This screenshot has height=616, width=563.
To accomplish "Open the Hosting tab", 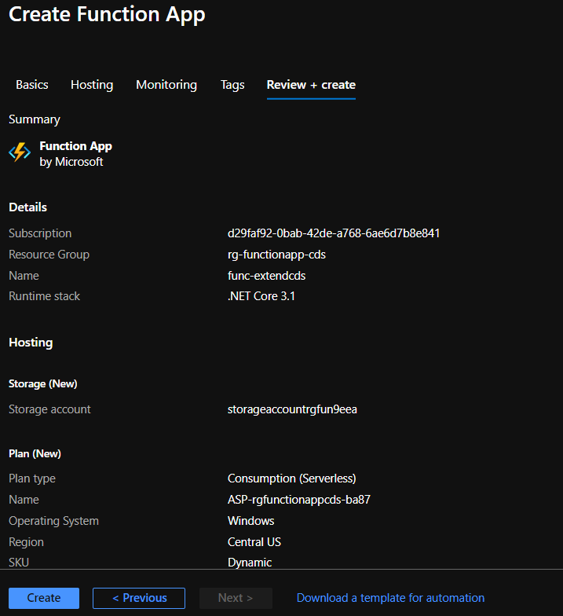I will 92,85.
